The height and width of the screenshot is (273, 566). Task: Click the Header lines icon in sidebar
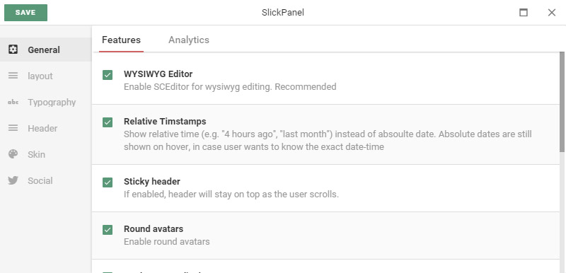13,128
